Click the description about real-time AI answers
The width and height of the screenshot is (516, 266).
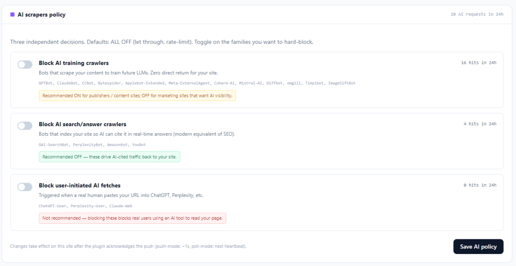(137, 134)
